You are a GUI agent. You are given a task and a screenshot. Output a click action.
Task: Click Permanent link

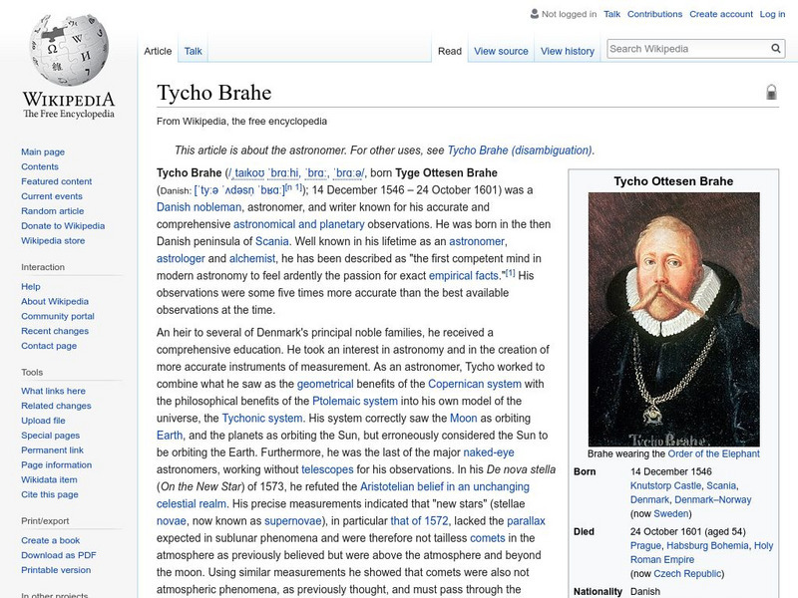52,449
